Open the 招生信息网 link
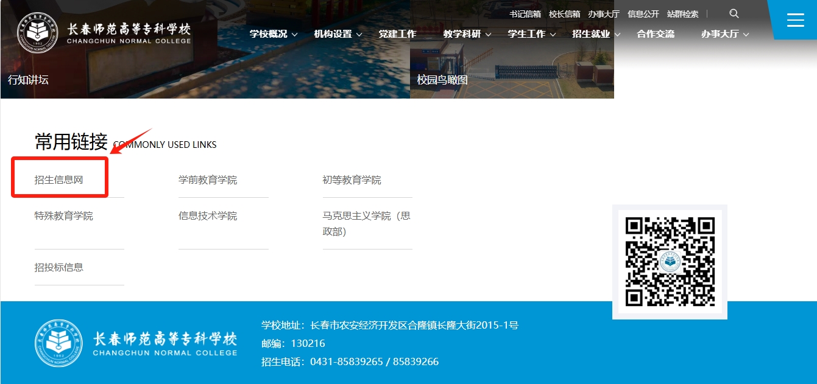 (x=58, y=180)
